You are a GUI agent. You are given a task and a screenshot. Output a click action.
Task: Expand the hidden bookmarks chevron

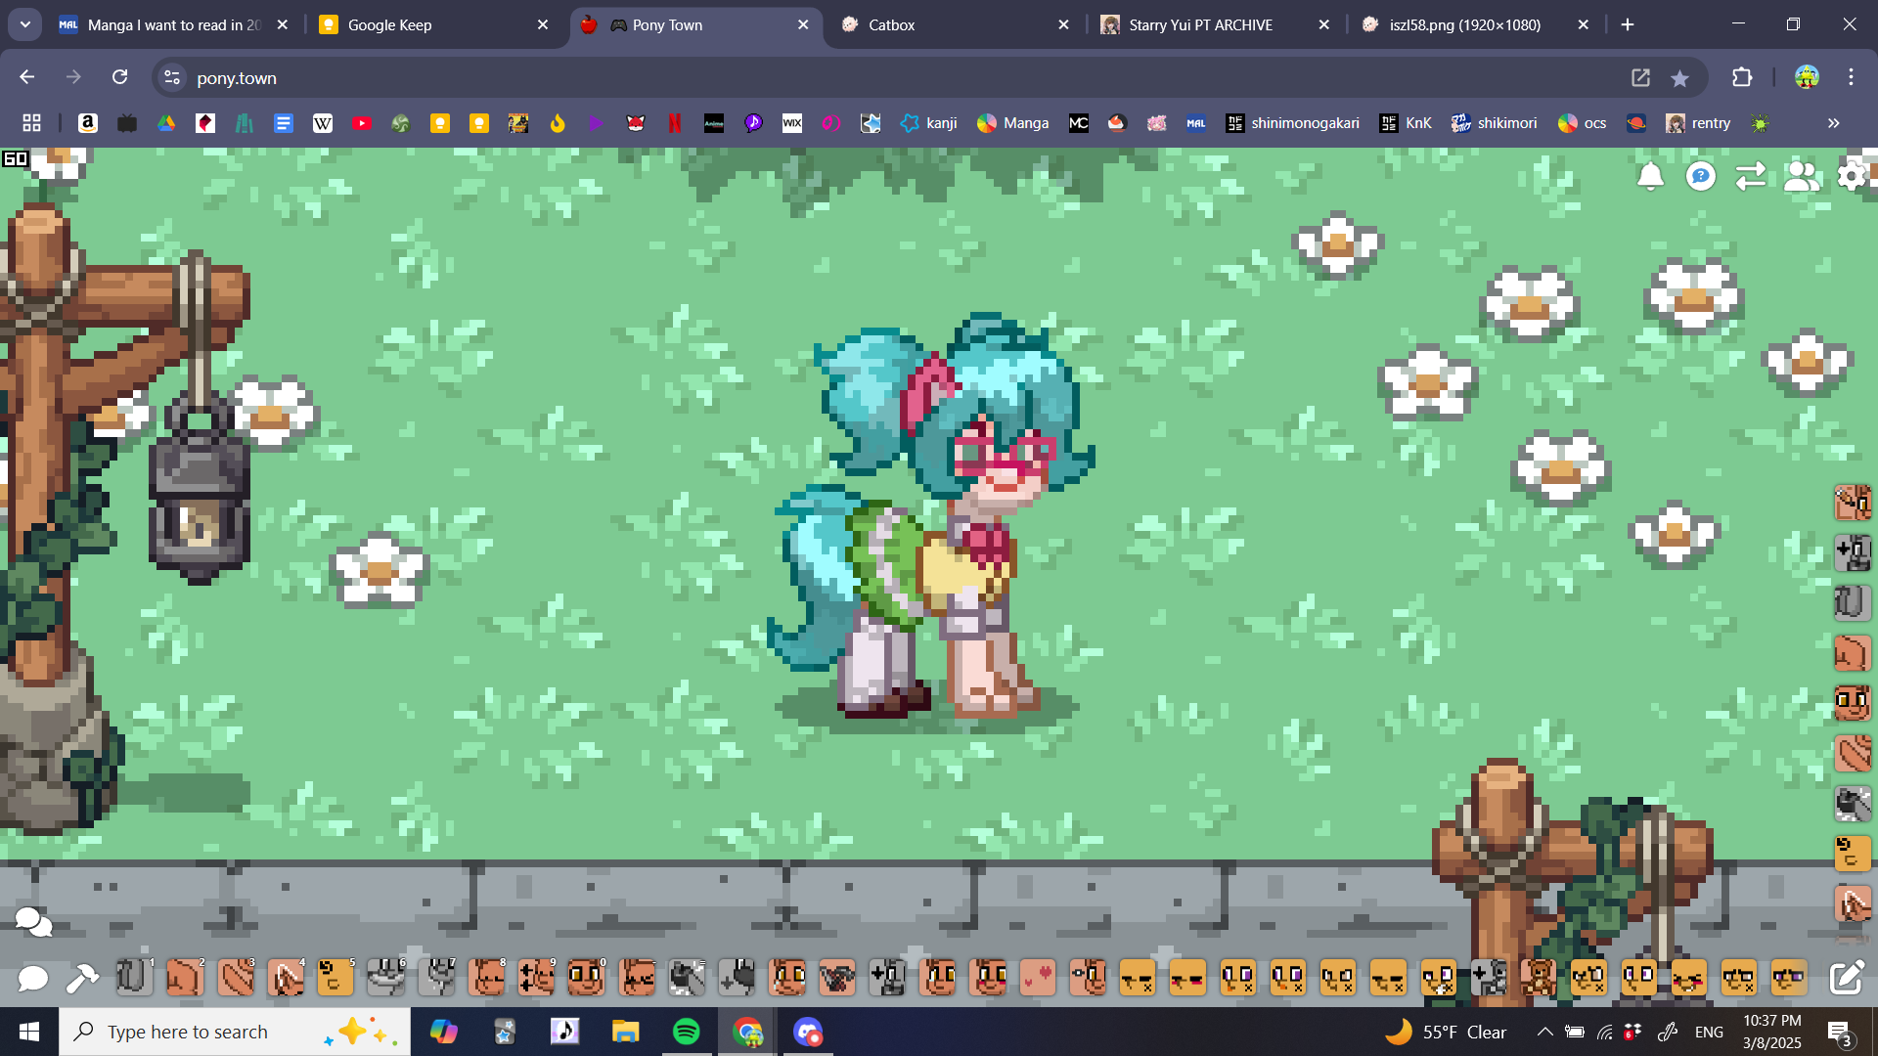[1833, 123]
